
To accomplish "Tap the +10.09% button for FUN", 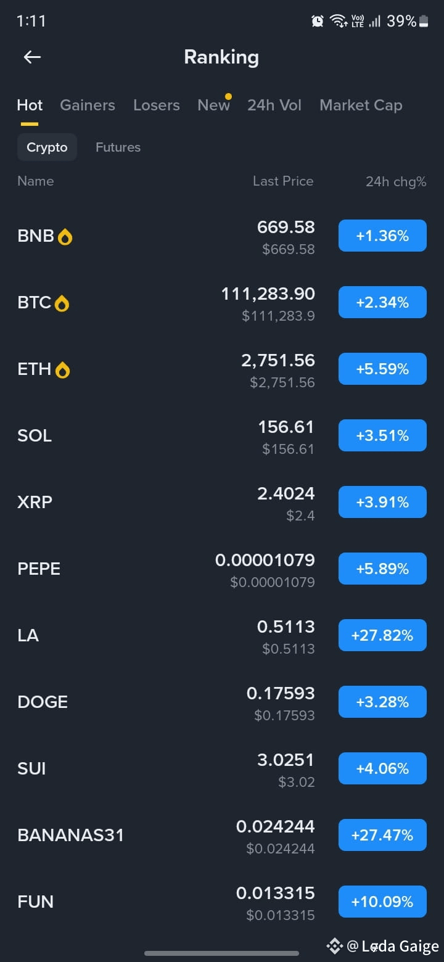I will click(382, 902).
